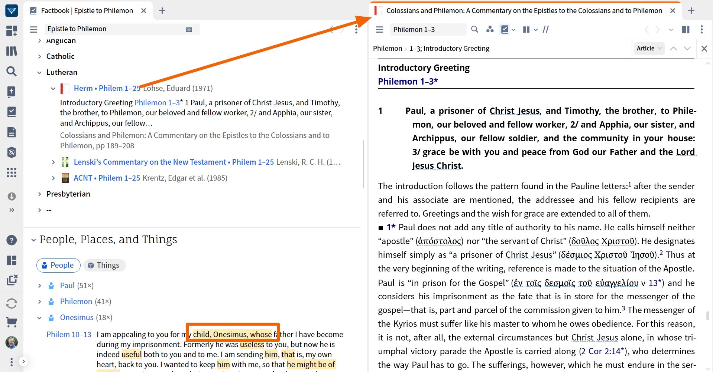The width and height of the screenshot is (713, 372).
Task: Open the Paul person link
Action: click(x=67, y=286)
